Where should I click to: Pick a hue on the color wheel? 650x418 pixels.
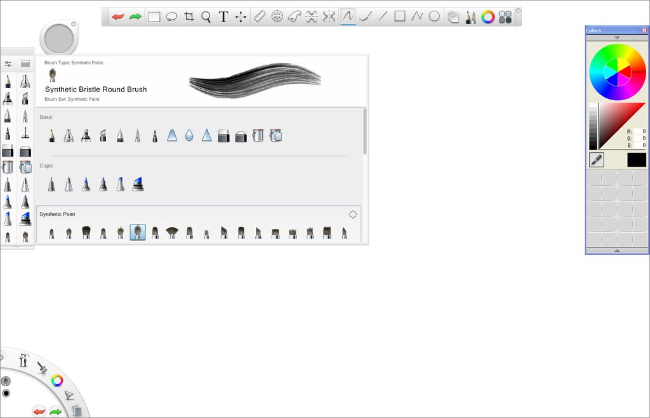tap(618, 72)
